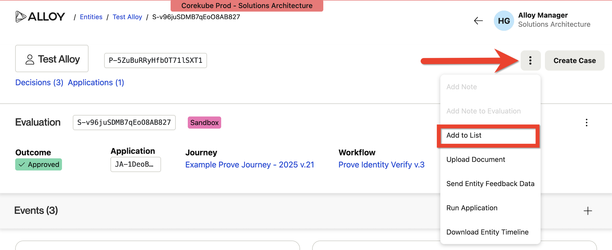The width and height of the screenshot is (612, 250).
Task: Click the person icon beside Test Alloy
Action: coord(30,59)
